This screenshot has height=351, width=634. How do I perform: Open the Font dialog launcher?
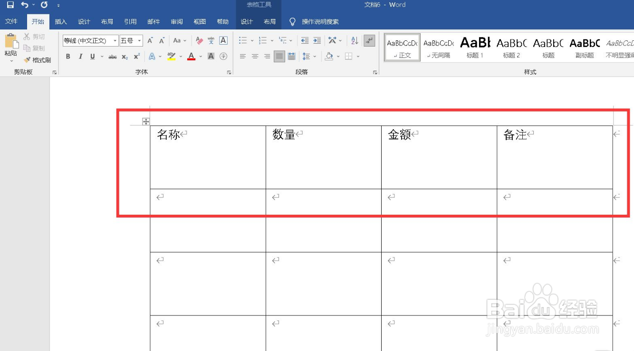click(229, 73)
